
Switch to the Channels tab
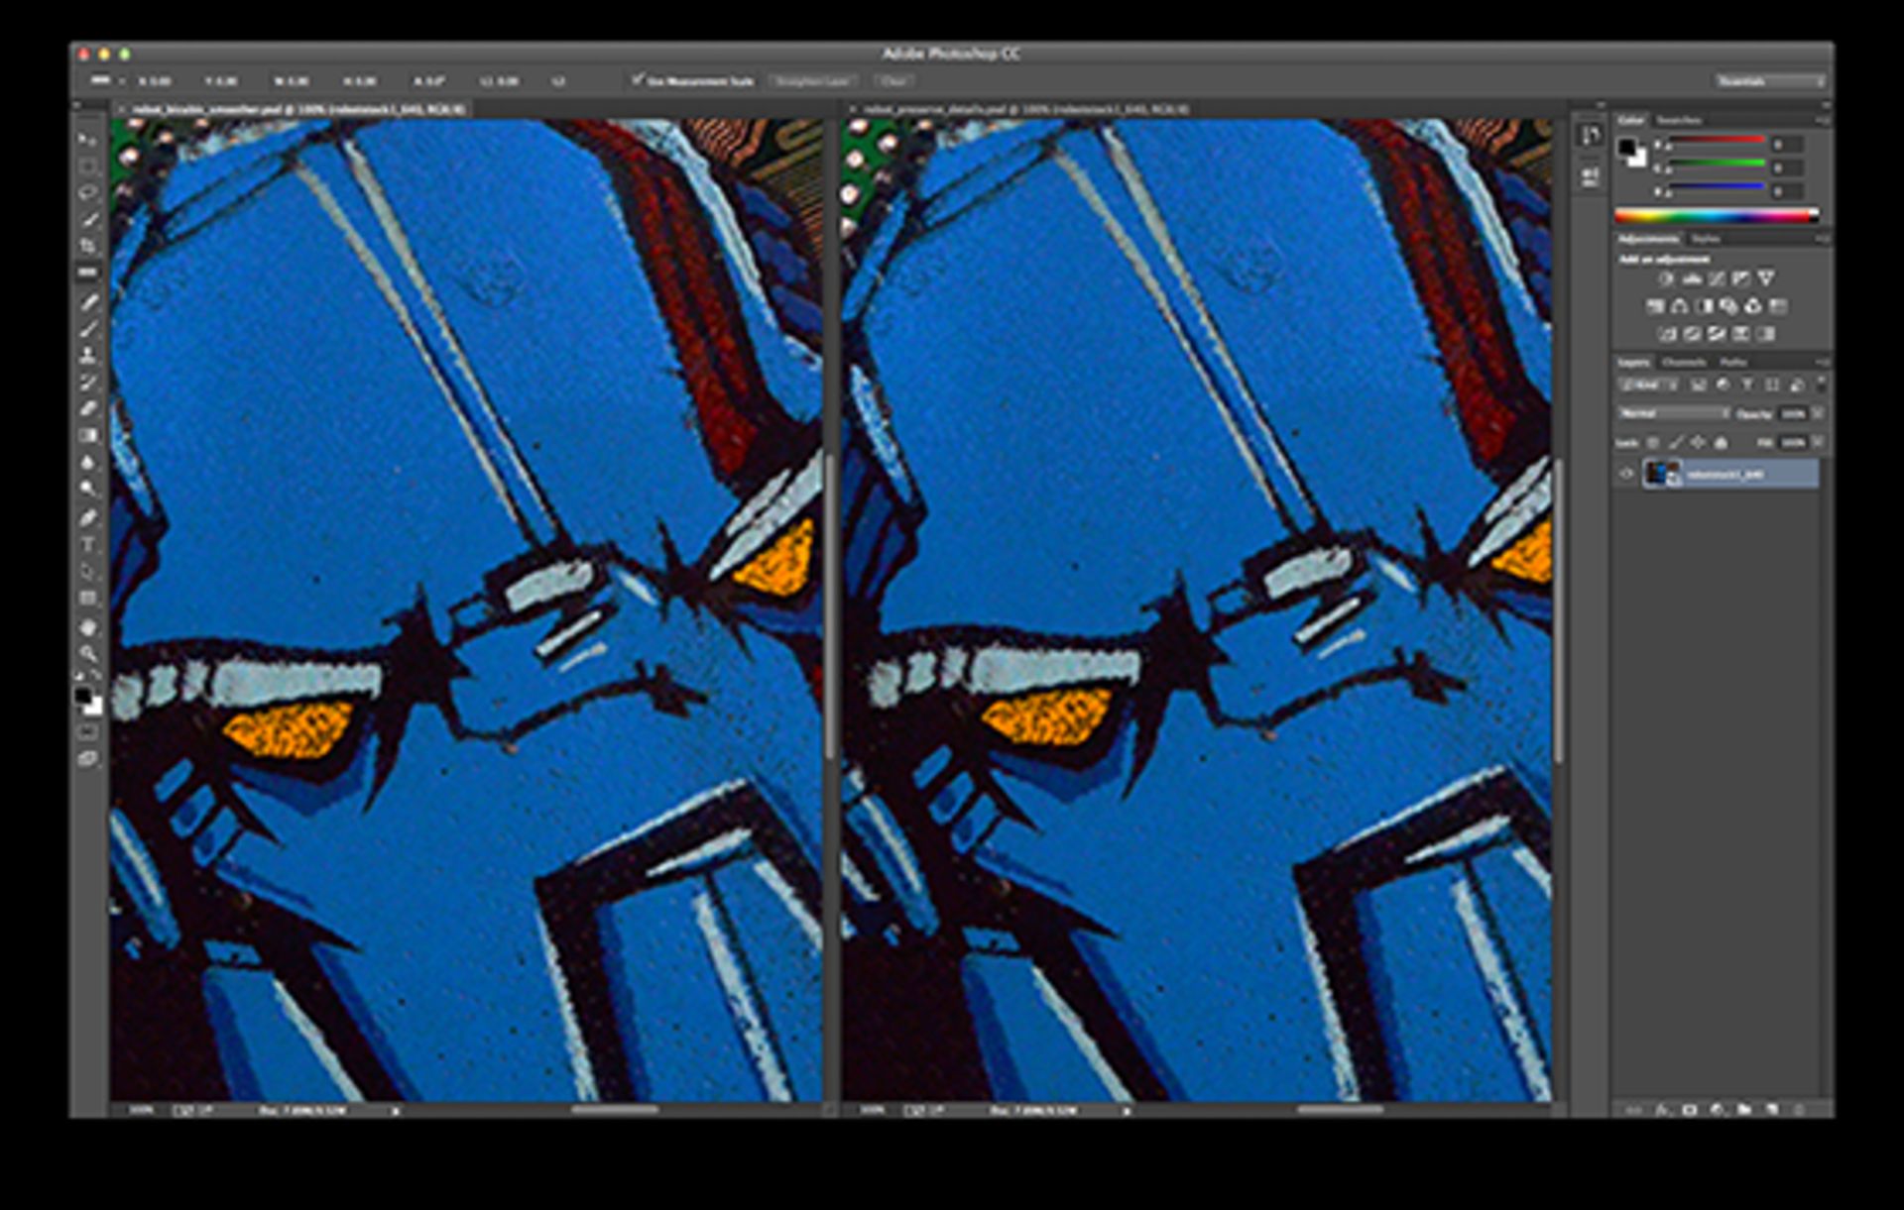click(1684, 362)
